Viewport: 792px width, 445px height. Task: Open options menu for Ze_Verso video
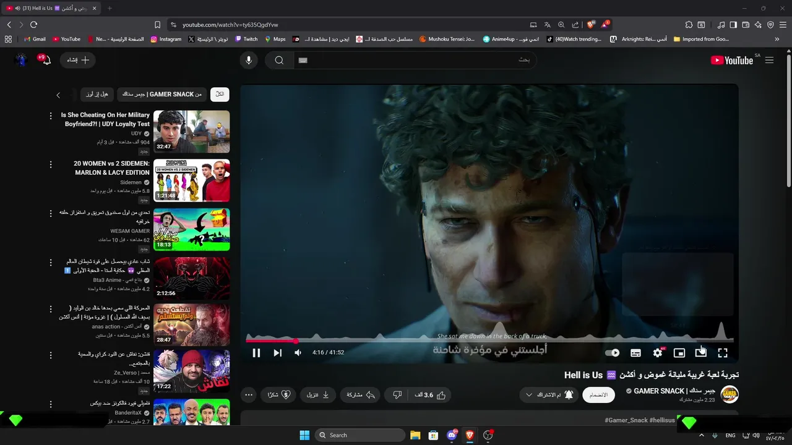click(51, 355)
